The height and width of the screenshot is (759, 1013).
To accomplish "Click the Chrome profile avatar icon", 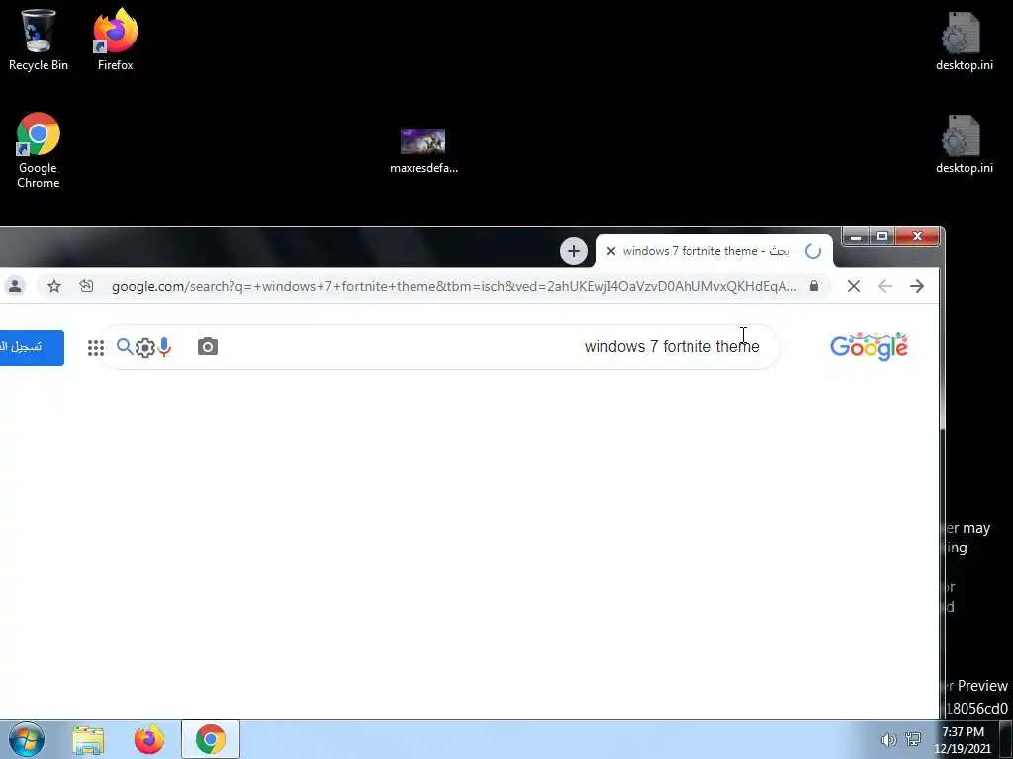I will tap(15, 286).
